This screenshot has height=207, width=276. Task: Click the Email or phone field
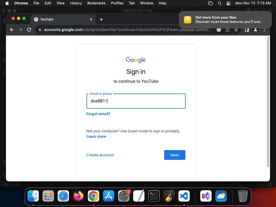pos(136,101)
